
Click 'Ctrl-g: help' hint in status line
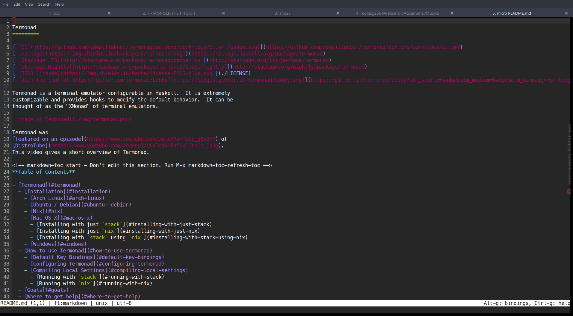pyautogui.click(x=552, y=303)
